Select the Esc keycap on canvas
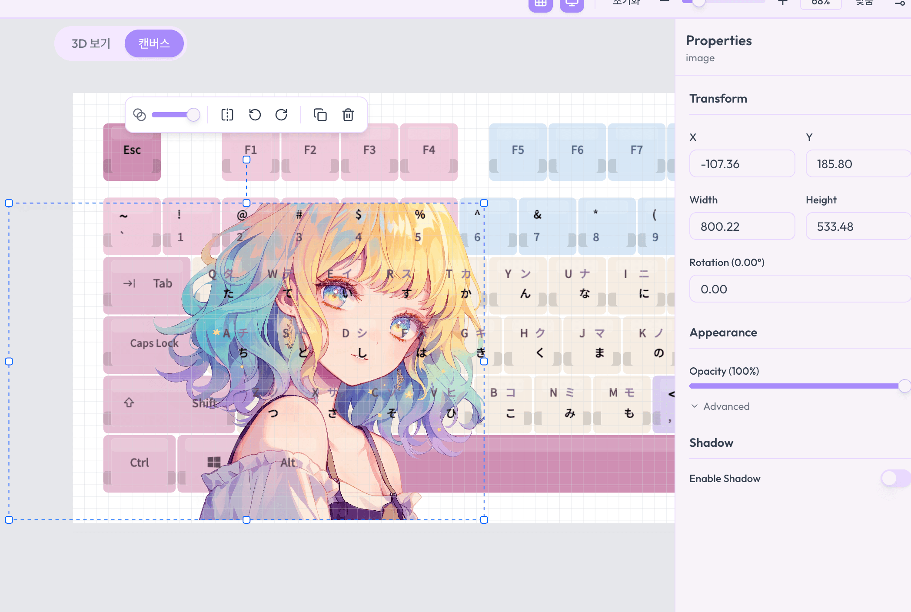 132,152
